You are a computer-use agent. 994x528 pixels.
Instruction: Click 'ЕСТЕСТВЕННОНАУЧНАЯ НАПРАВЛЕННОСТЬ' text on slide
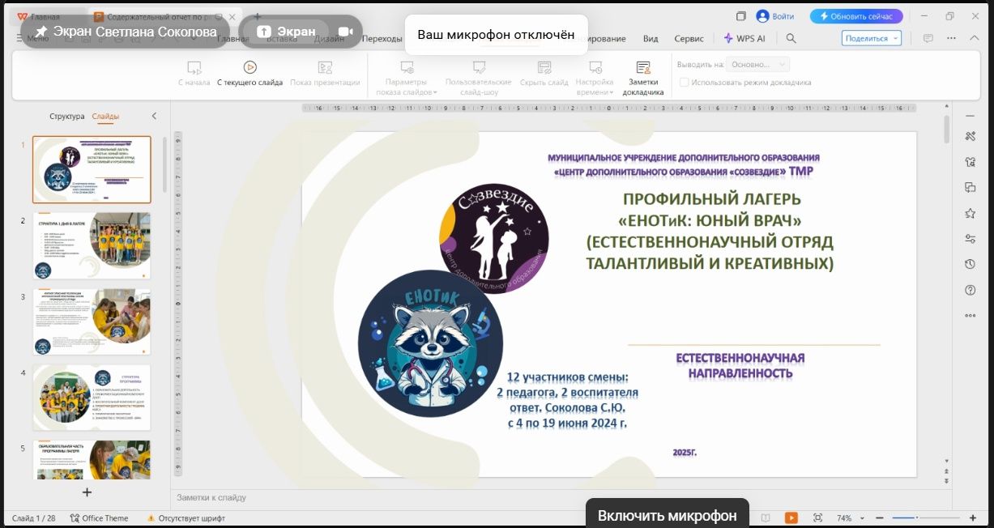click(740, 365)
